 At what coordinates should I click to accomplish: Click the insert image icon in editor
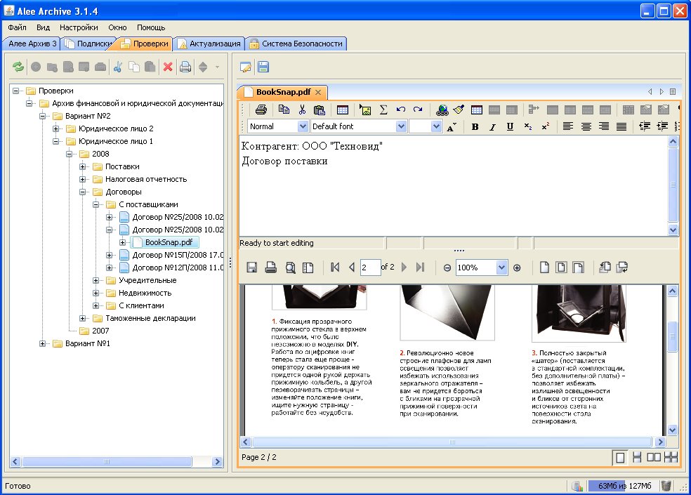coord(364,110)
